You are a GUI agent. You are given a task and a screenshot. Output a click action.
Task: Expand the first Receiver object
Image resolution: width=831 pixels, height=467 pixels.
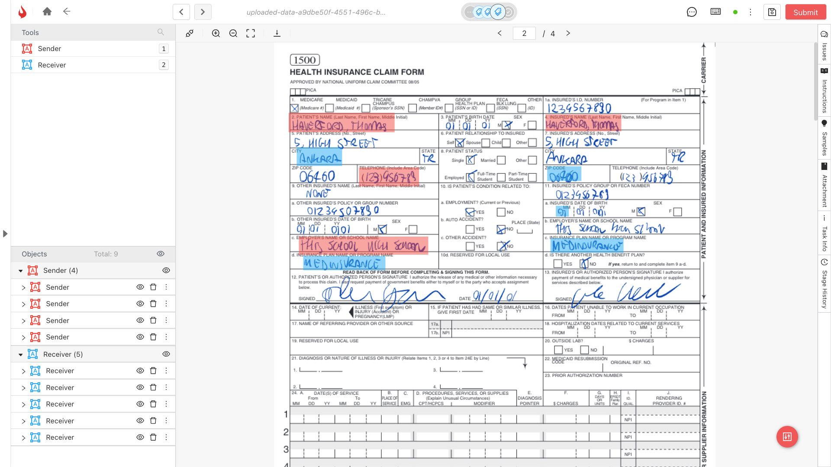23,371
